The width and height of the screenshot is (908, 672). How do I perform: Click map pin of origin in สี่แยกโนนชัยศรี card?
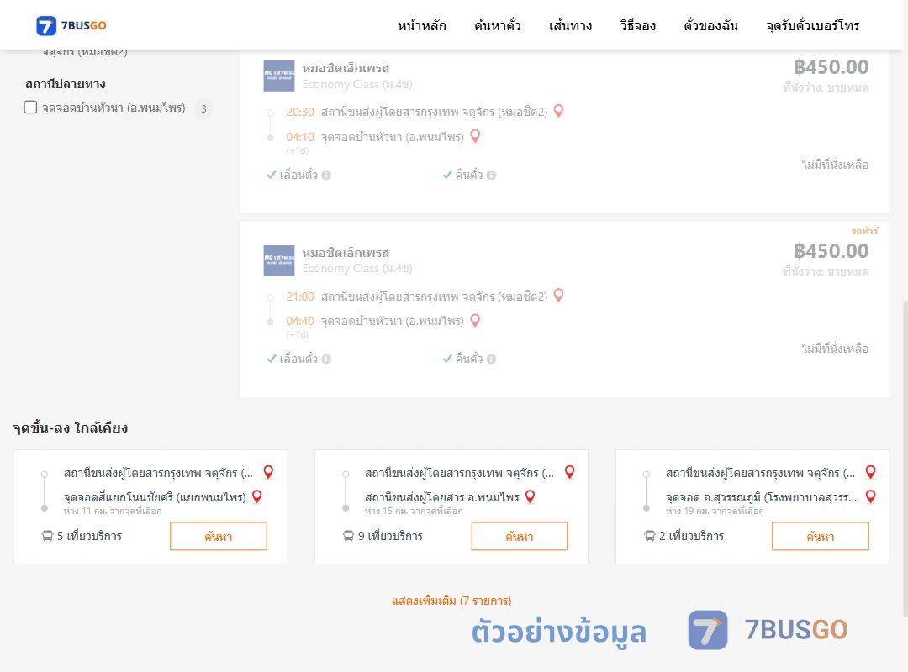click(x=269, y=472)
